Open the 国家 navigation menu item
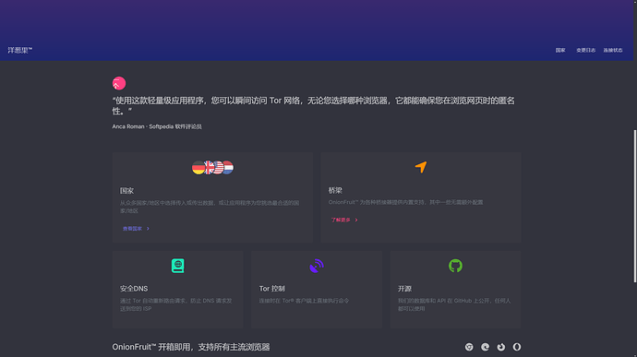The width and height of the screenshot is (637, 357). coord(560,51)
